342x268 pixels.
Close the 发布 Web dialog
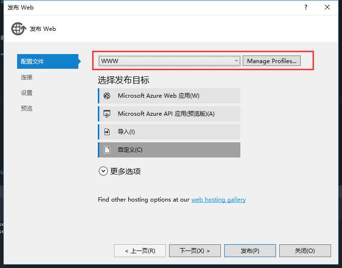(x=327, y=8)
